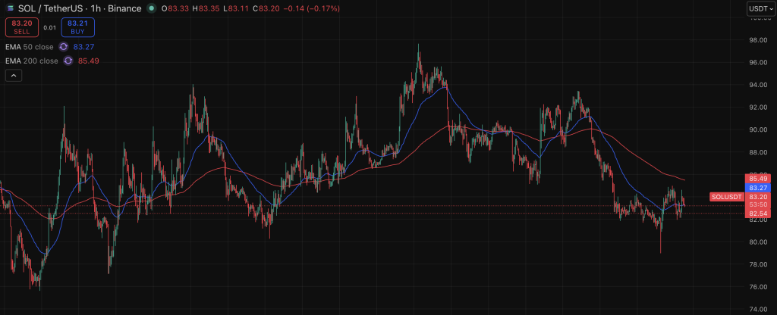Click the SOLUSDT symbol tag on the chart
777x315 pixels.
click(x=725, y=196)
